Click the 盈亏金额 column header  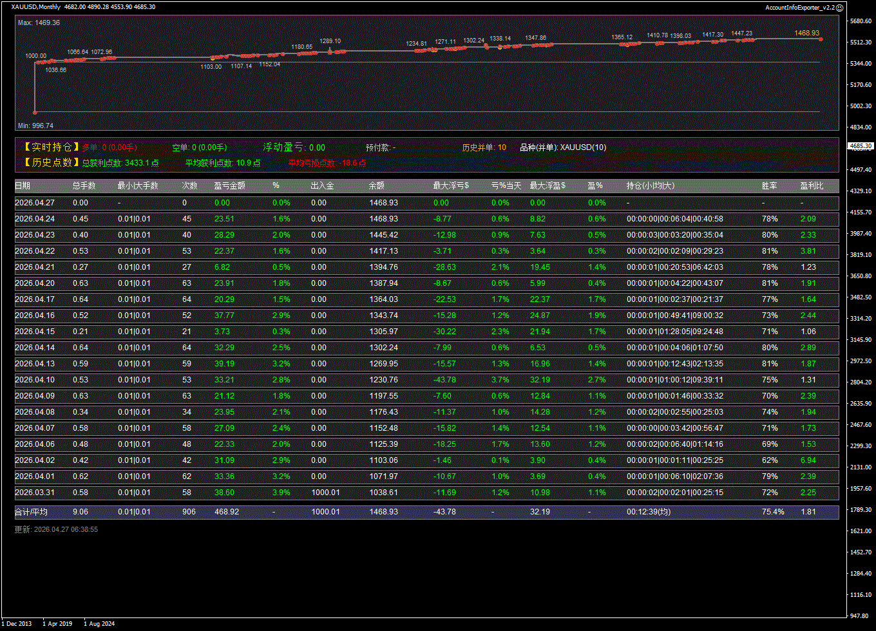click(x=229, y=186)
